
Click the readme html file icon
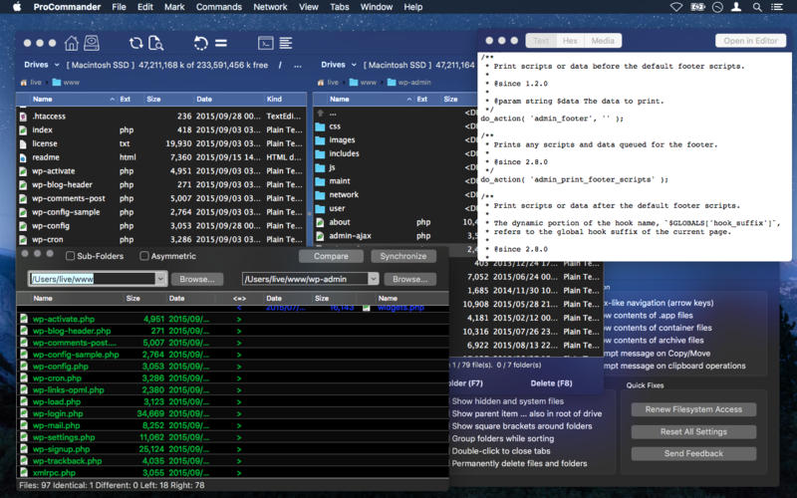[23, 157]
